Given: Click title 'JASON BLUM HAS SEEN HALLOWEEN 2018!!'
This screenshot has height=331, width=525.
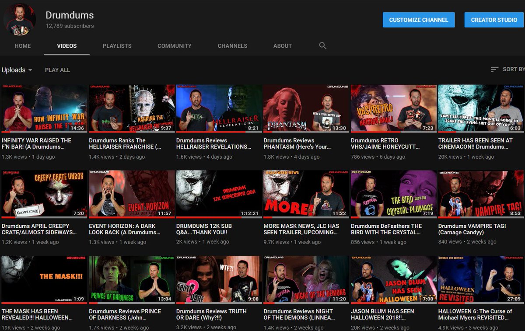Looking at the screenshot, I should coord(383,314).
